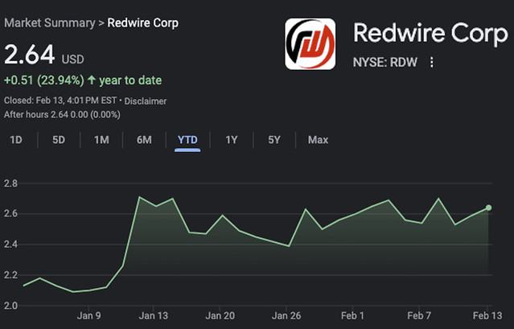Click the 2.6 y-axis value

click(10, 214)
